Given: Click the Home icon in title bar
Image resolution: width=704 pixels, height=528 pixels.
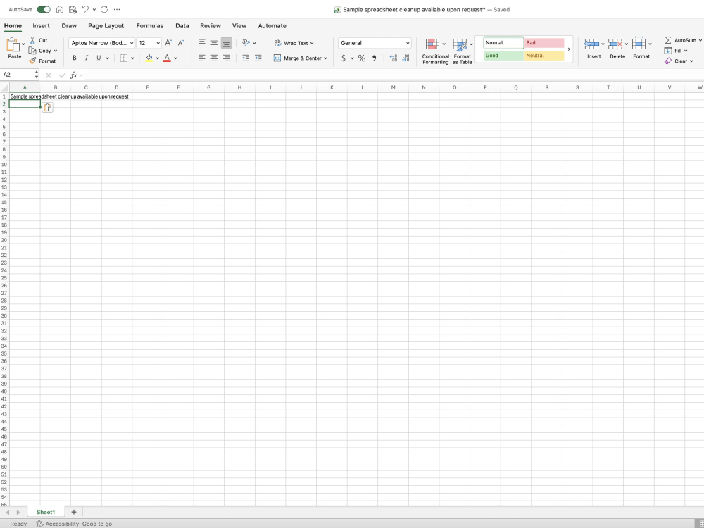Looking at the screenshot, I should click(x=60, y=9).
